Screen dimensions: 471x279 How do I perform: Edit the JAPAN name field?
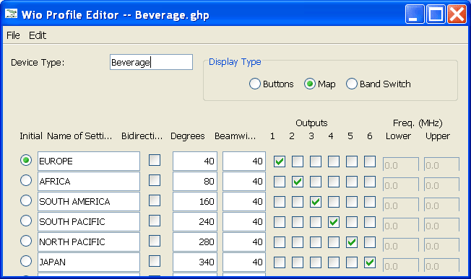(89, 262)
